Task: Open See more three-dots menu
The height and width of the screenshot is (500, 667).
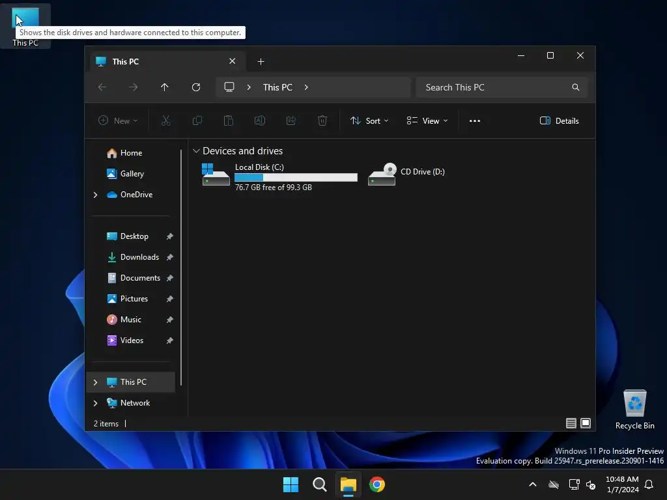Action: click(475, 120)
